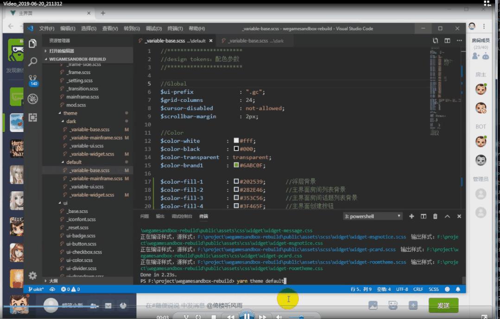Click the SCSS language mode in status bar
The image size is (500, 319).
434,289
